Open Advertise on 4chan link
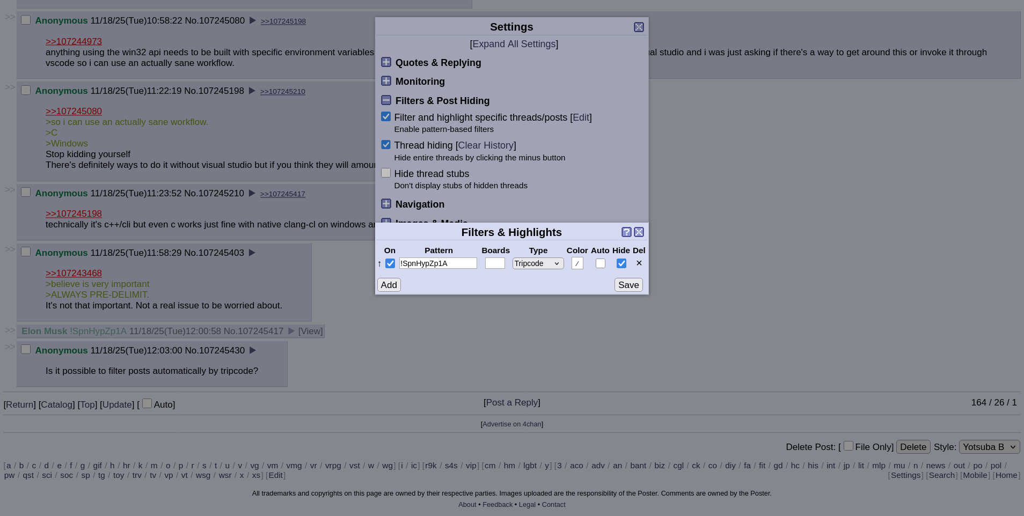The width and height of the screenshot is (1024, 516). tap(512, 424)
